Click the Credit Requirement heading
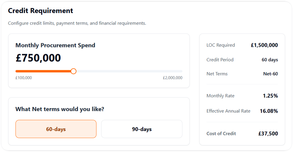Viewport: 293px width, 152px height. pos(41,11)
